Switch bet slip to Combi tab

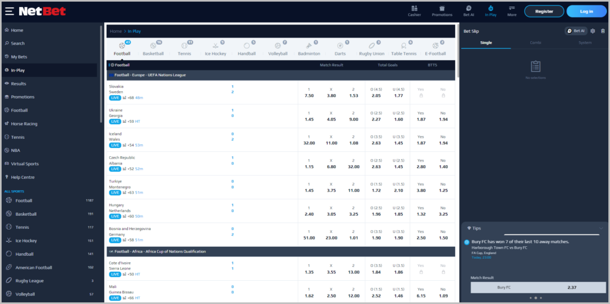point(536,43)
